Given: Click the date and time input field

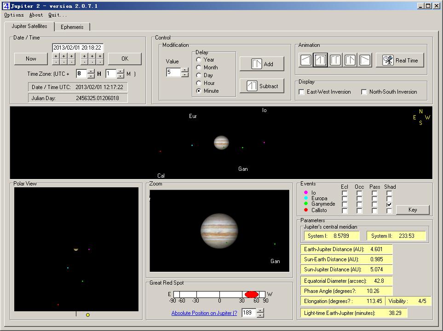Looking at the screenshot, I should (78, 48).
